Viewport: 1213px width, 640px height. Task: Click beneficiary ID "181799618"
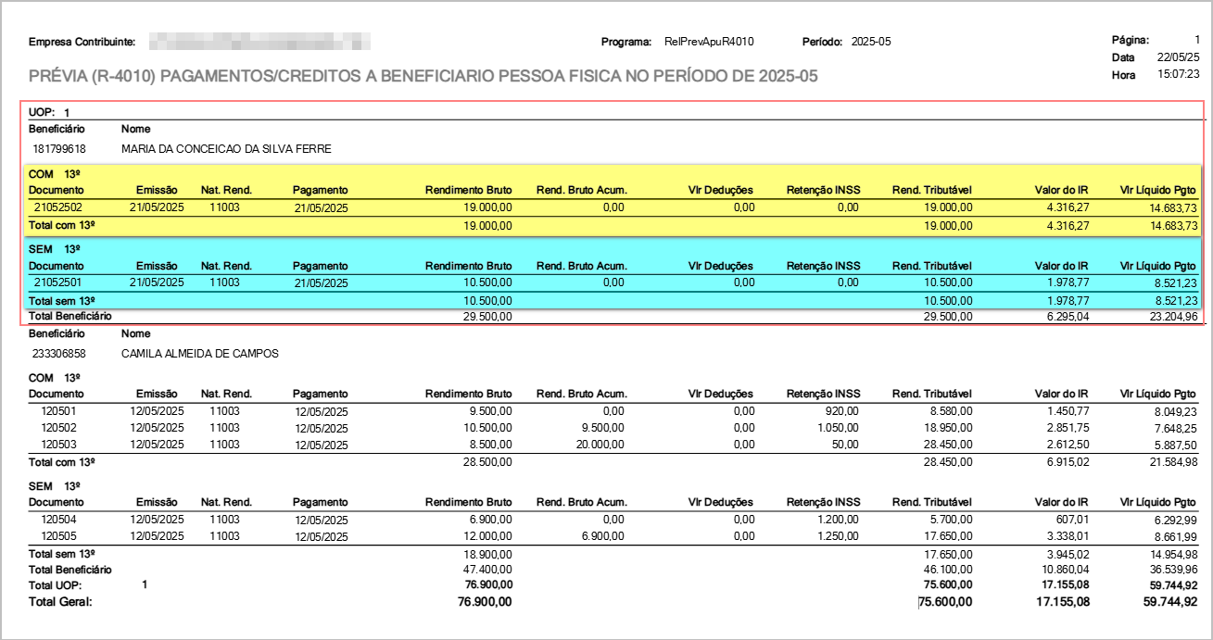(59, 148)
